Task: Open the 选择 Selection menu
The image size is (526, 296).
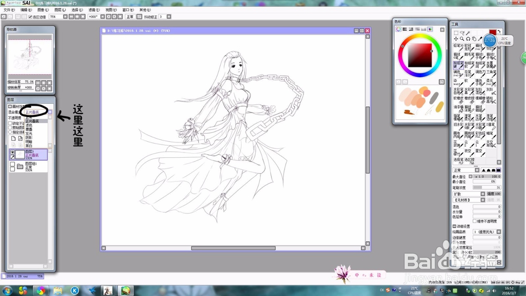Action: (77, 9)
